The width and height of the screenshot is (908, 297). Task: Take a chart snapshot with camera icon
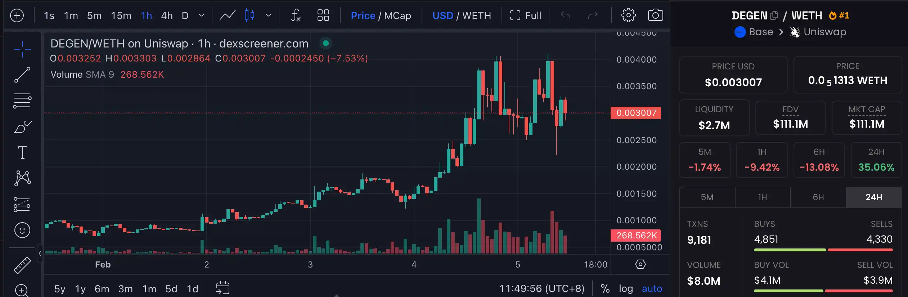pyautogui.click(x=655, y=15)
